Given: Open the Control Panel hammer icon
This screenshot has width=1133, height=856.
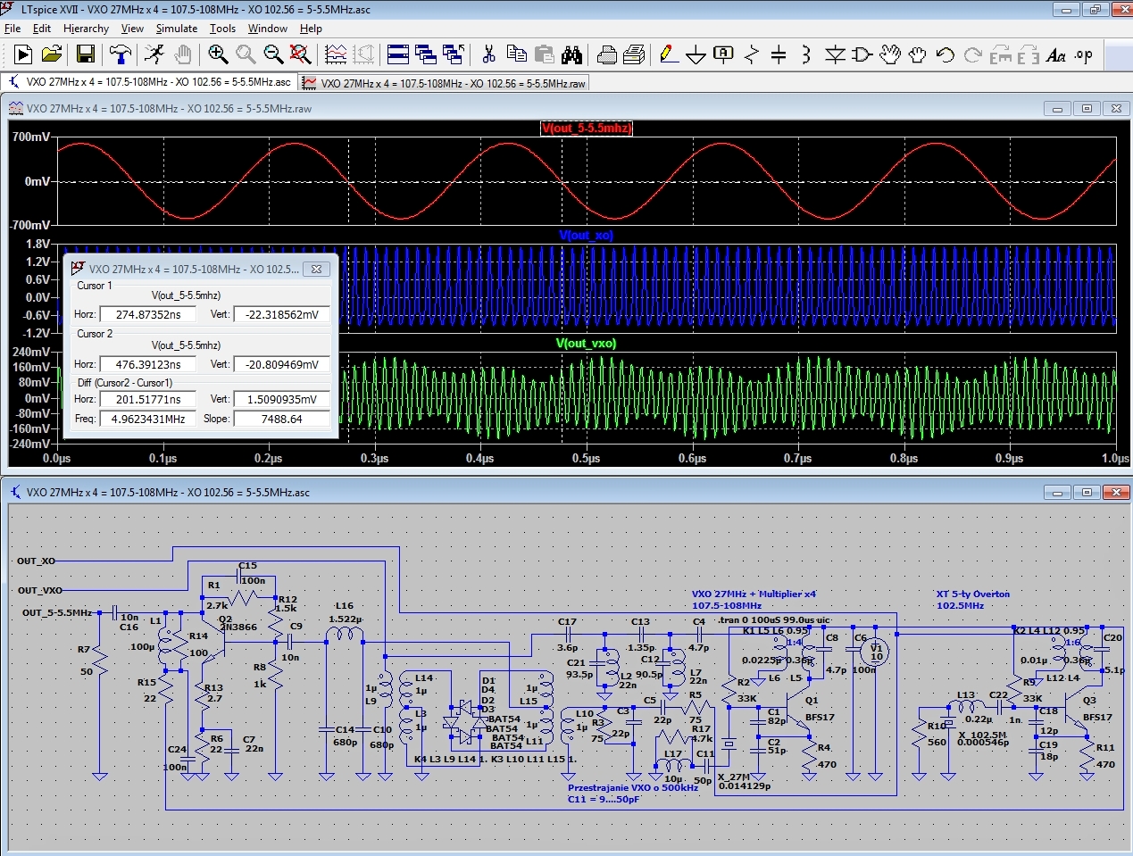Looking at the screenshot, I should tap(120, 54).
